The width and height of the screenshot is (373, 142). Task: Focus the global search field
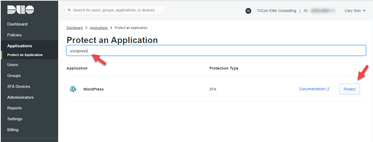click(x=115, y=10)
